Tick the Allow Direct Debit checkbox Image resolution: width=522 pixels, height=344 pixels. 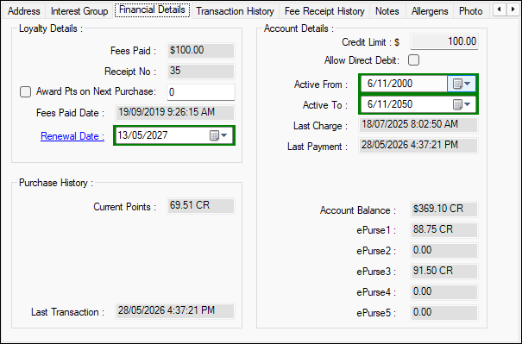pyautogui.click(x=414, y=60)
